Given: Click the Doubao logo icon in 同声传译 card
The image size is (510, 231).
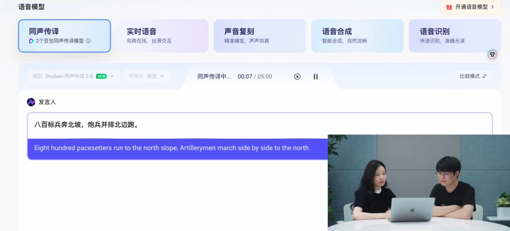Looking at the screenshot, I should click(x=31, y=41).
